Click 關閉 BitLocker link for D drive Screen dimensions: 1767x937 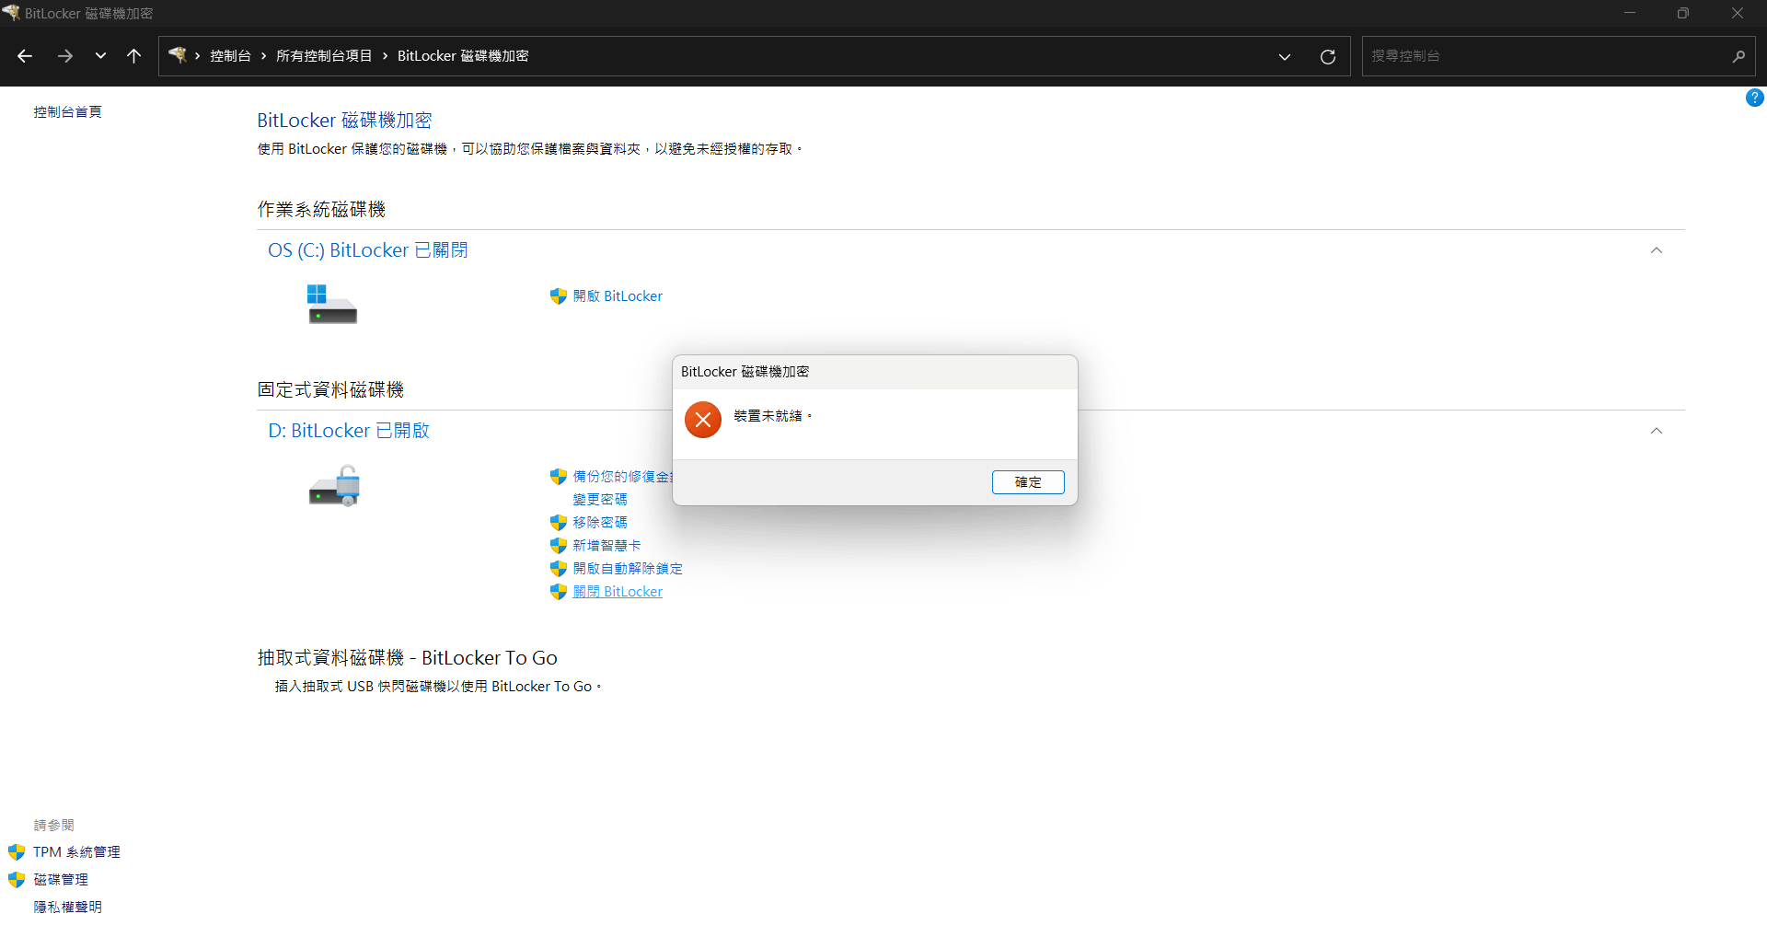pyautogui.click(x=618, y=592)
